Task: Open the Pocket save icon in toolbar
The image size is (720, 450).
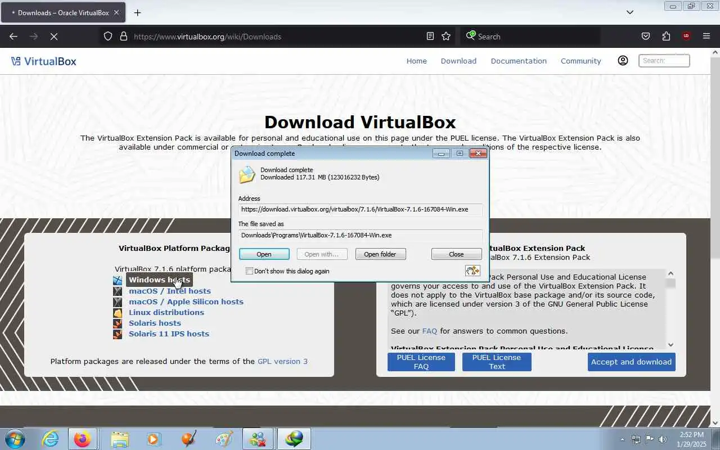Action: [x=646, y=37]
